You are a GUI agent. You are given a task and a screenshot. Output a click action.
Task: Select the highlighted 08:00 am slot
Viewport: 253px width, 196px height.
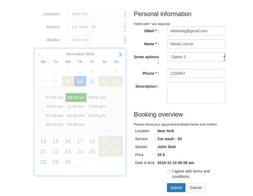(76, 97)
